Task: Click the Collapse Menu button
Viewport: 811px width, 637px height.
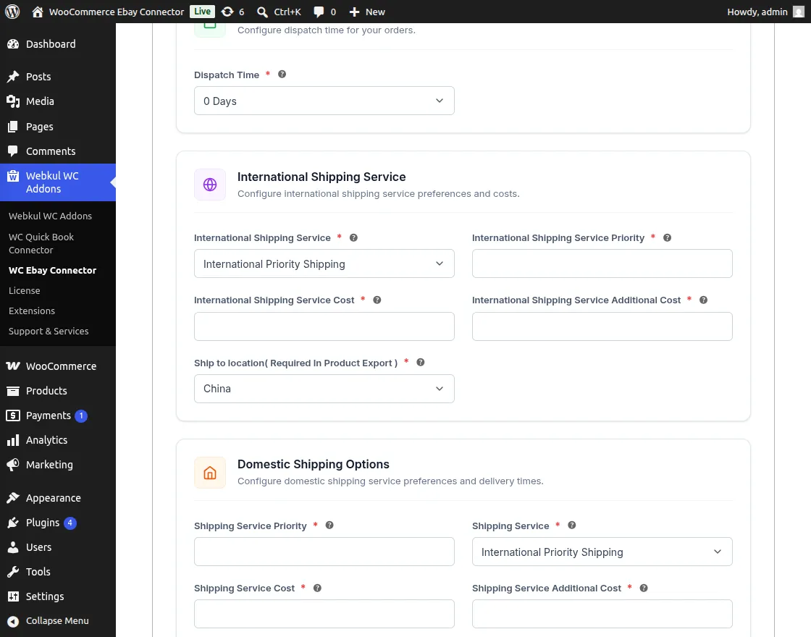Action: click(58, 621)
